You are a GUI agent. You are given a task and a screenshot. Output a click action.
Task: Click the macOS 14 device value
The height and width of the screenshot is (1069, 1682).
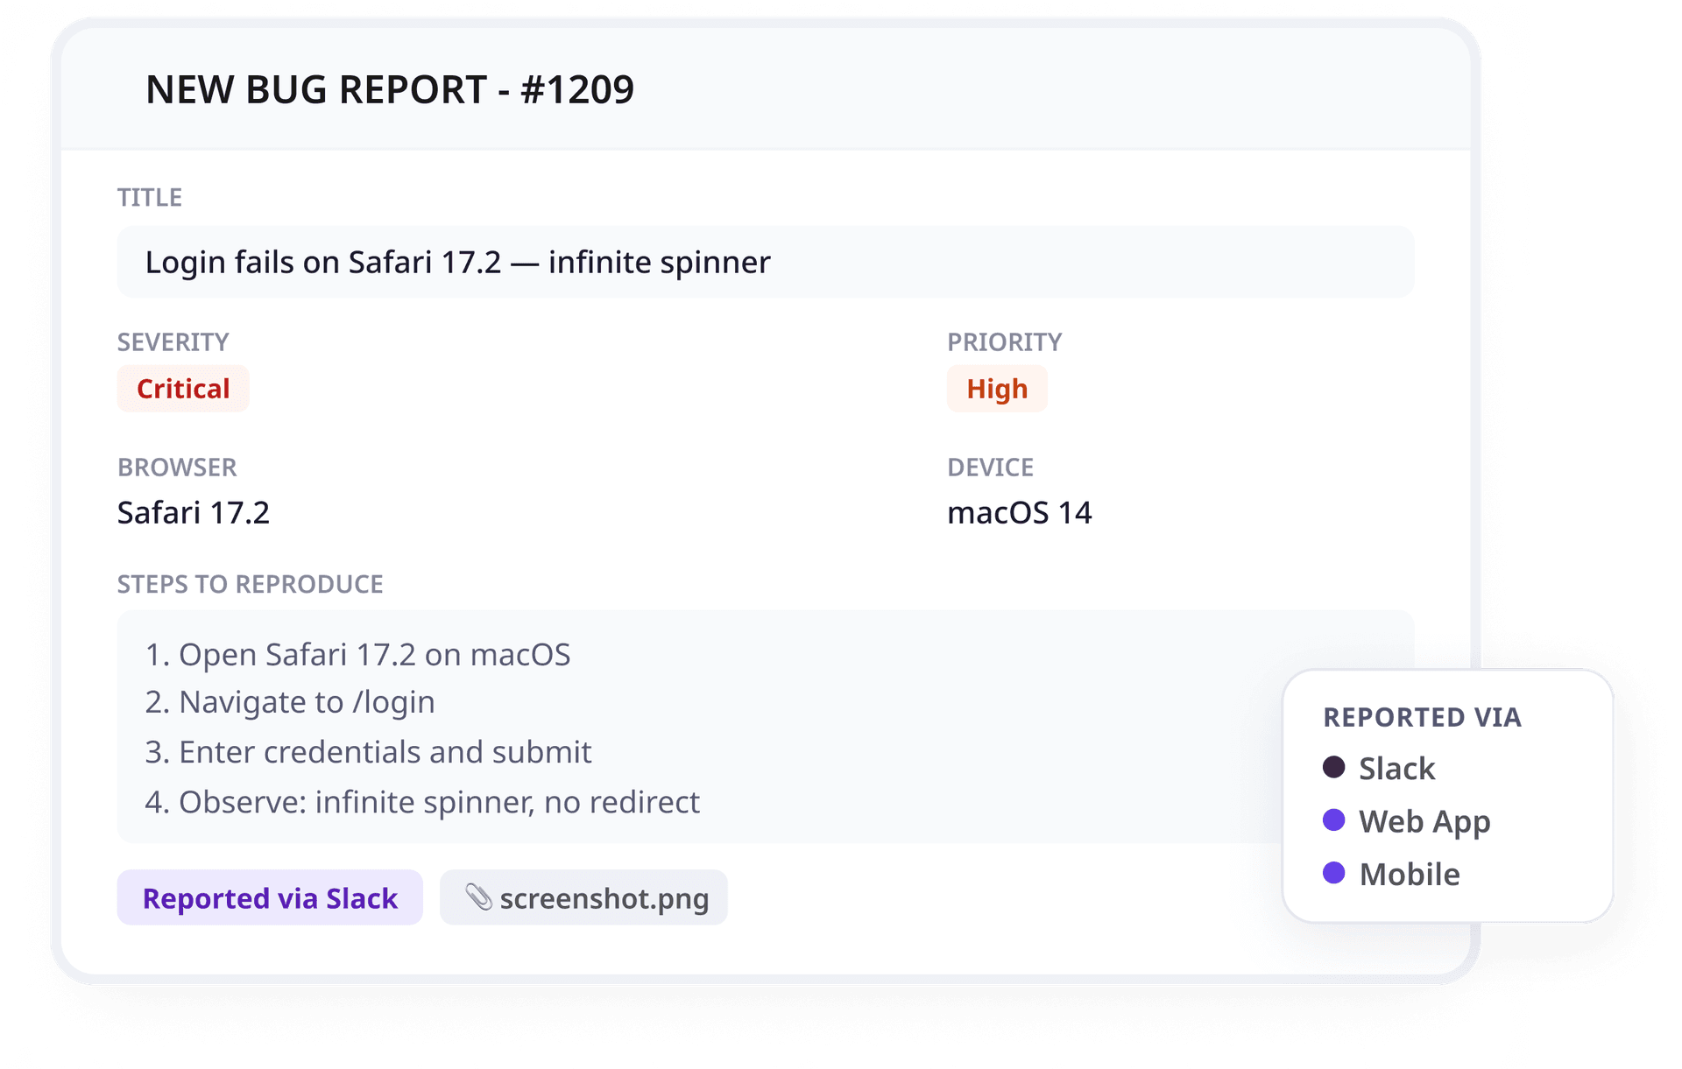[1020, 513]
